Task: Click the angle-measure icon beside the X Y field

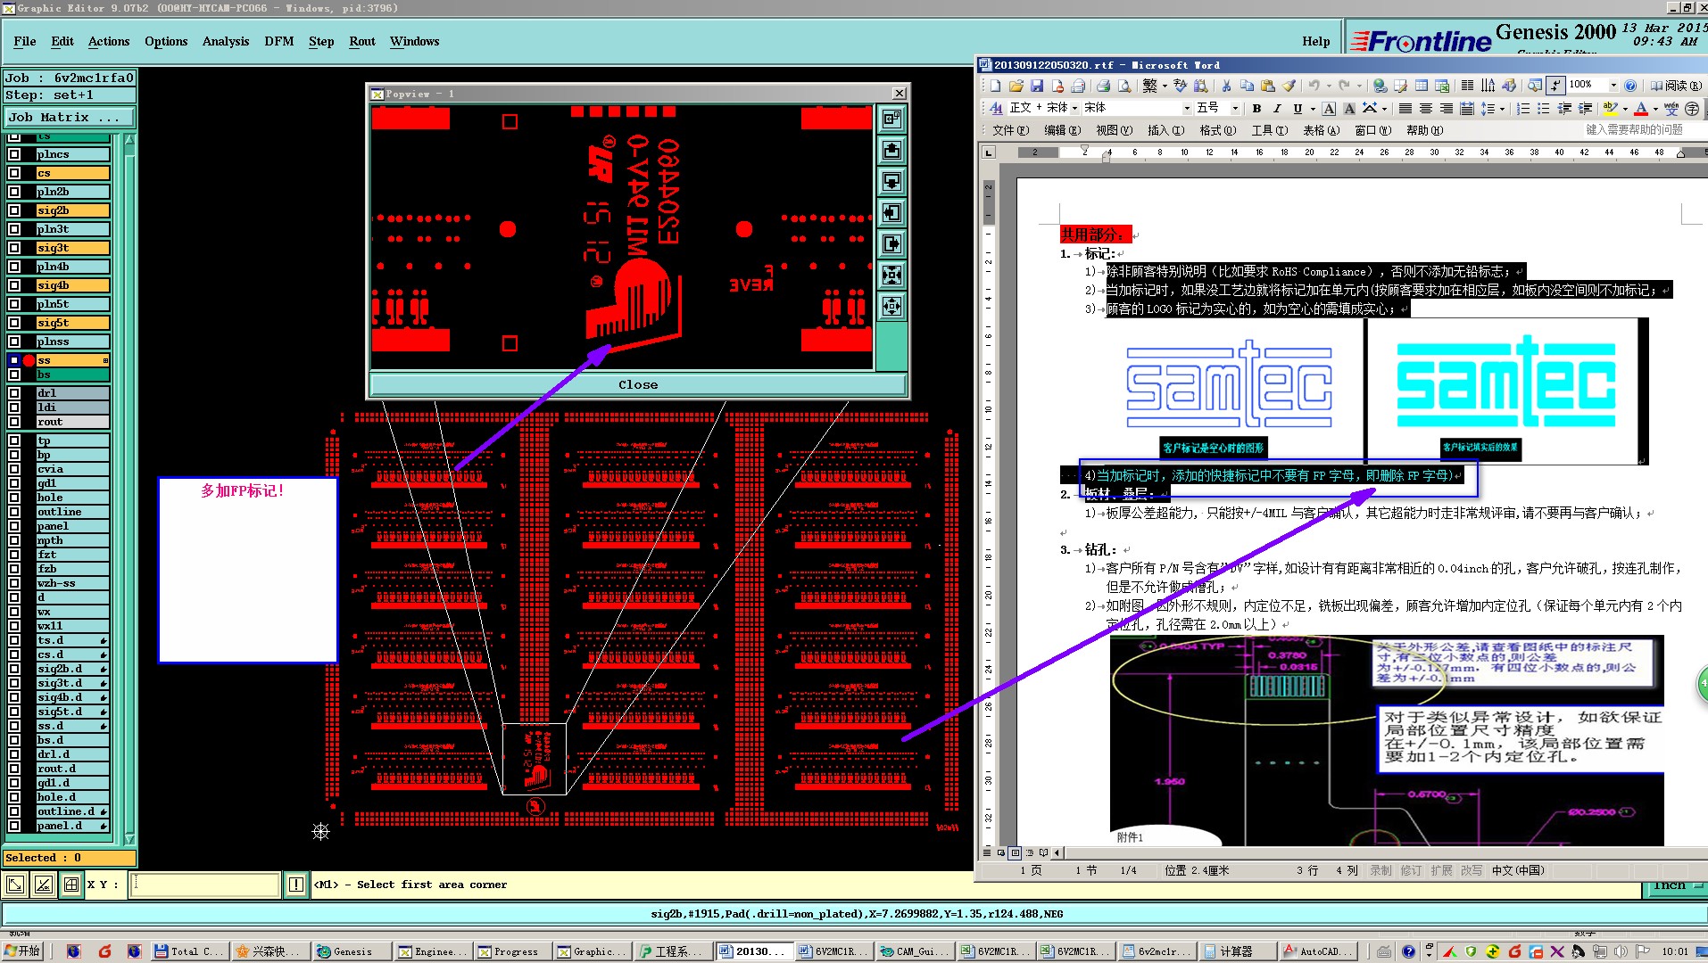Action: (x=43, y=885)
